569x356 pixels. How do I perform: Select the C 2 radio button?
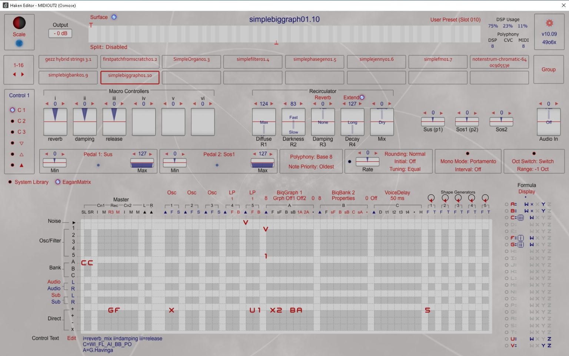13,121
